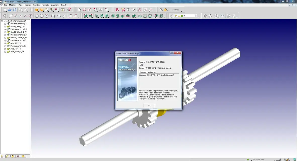The height and width of the screenshot is (161, 297).
Task: Click the red X delete icon
Action: pyautogui.click(x=117, y=10)
